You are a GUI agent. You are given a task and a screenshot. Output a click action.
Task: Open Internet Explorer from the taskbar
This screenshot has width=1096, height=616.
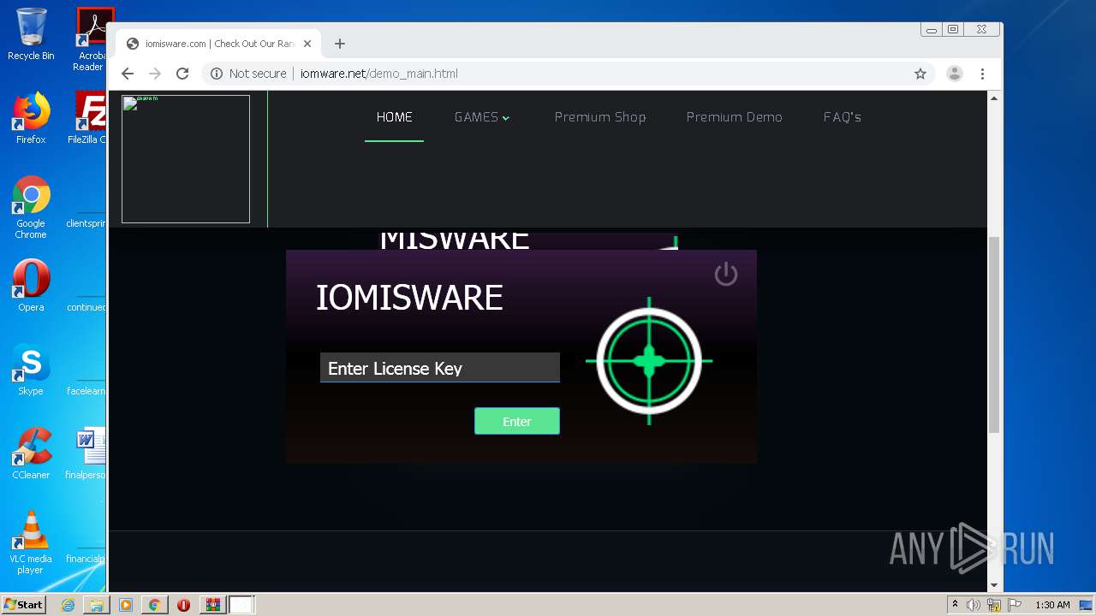(68, 605)
